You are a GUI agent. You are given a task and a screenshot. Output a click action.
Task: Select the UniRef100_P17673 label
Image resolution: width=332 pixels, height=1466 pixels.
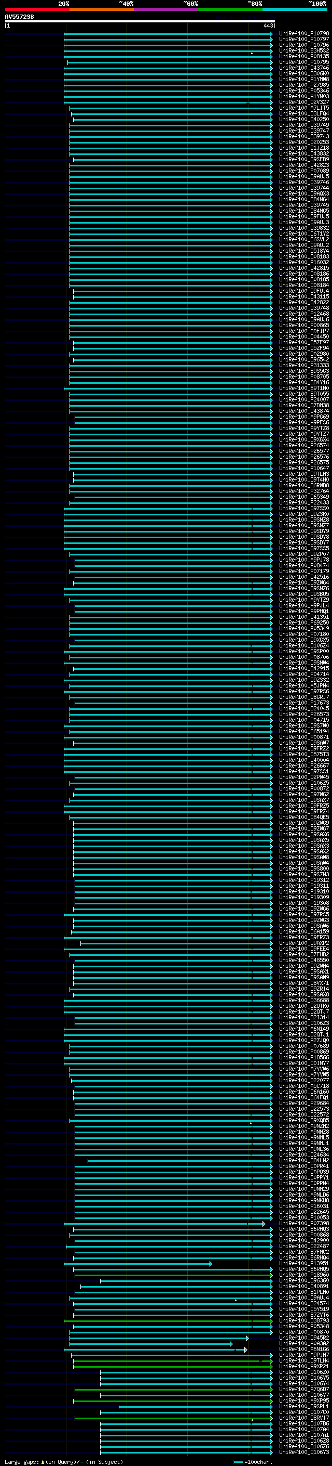[304, 703]
